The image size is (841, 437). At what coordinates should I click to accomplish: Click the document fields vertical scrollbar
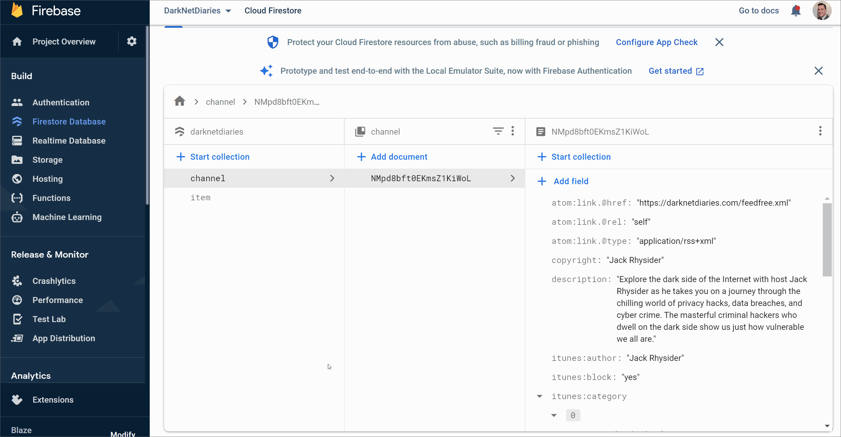tap(827, 240)
